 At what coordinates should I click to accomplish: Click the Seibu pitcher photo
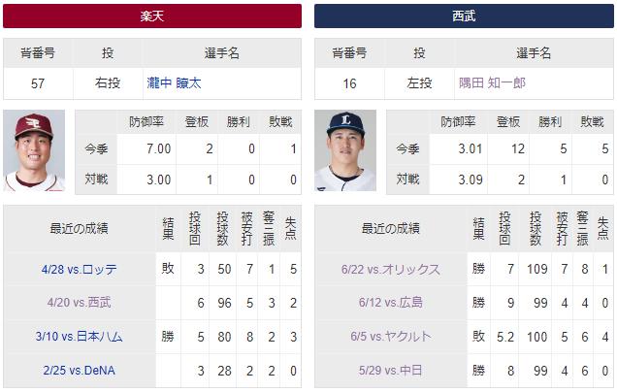(x=345, y=150)
